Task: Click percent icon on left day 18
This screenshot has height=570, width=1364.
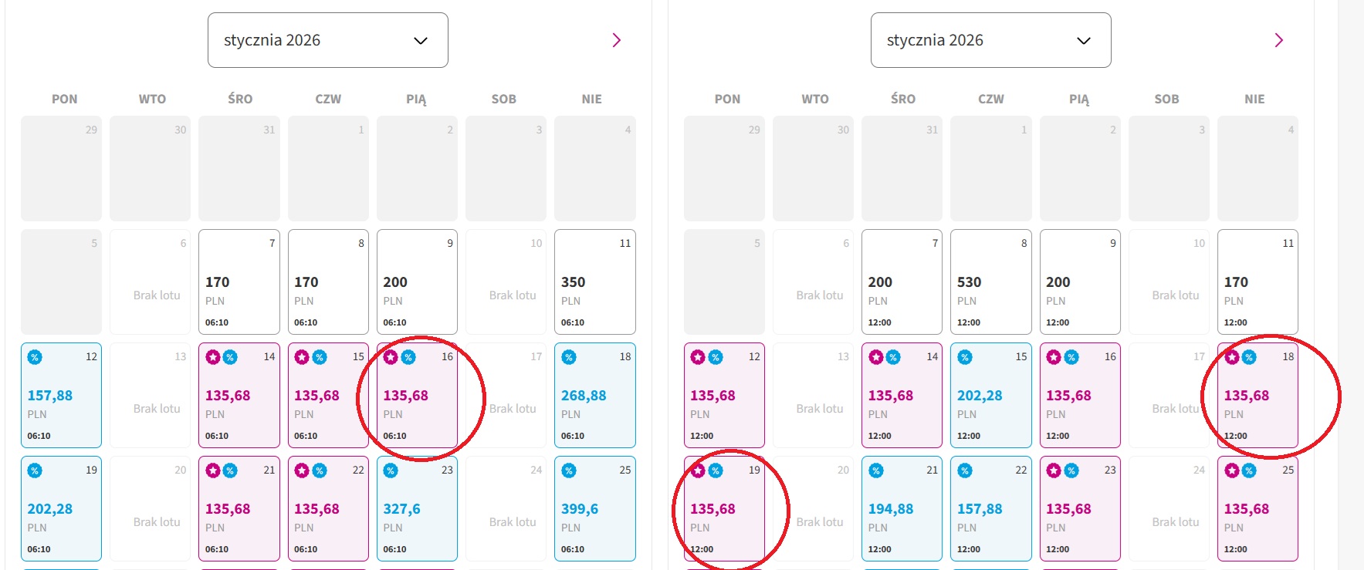Action: click(x=569, y=357)
